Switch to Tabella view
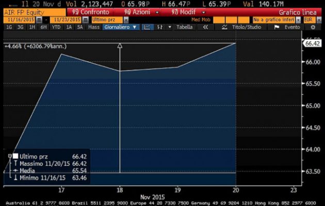The width and height of the screenshot is (325, 206). [x=184, y=27]
